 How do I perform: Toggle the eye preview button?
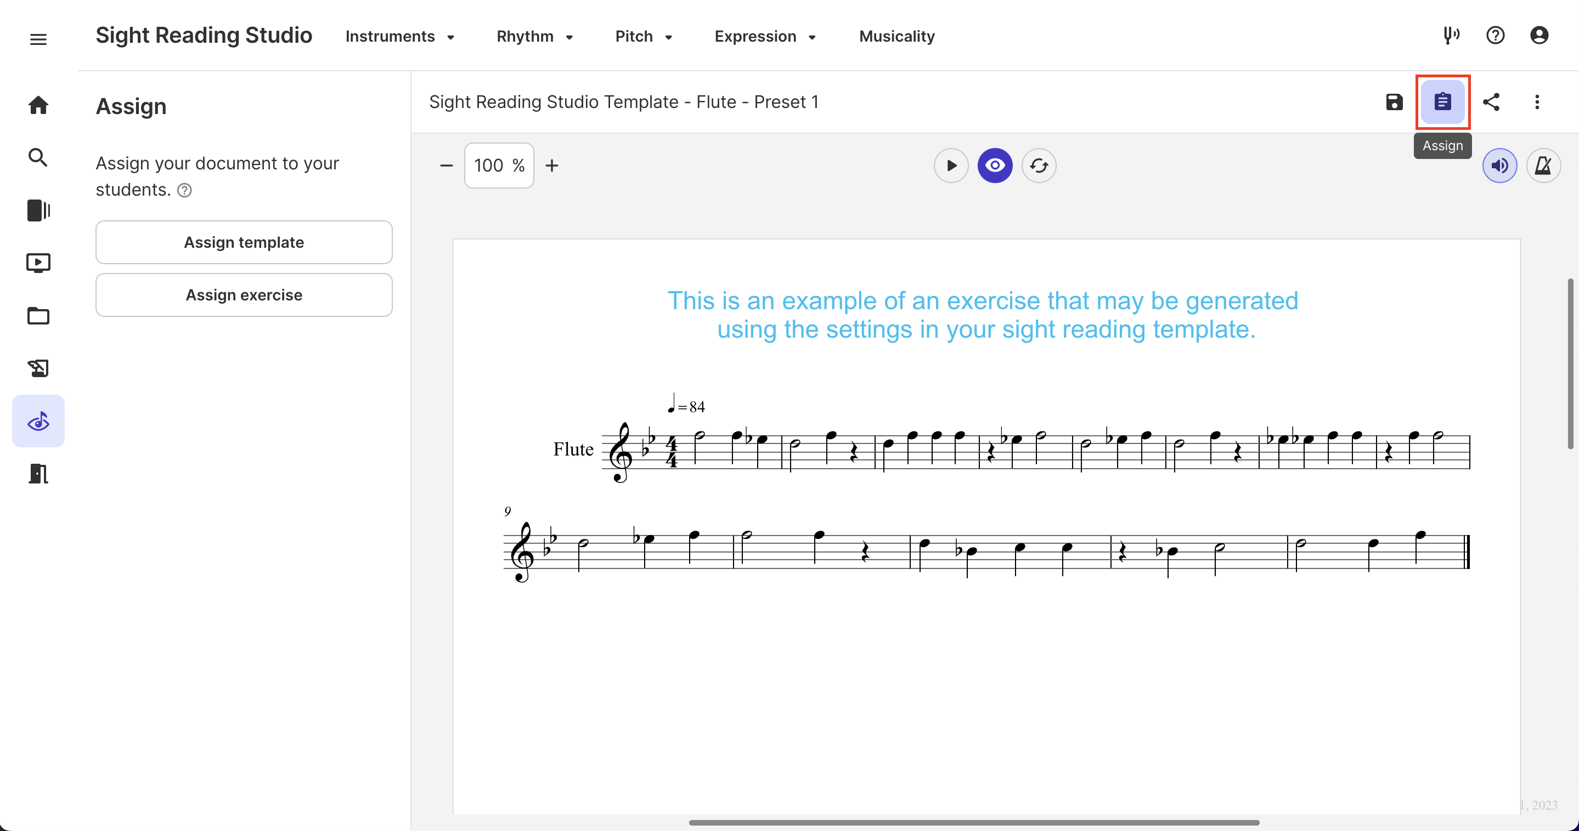pyautogui.click(x=994, y=166)
